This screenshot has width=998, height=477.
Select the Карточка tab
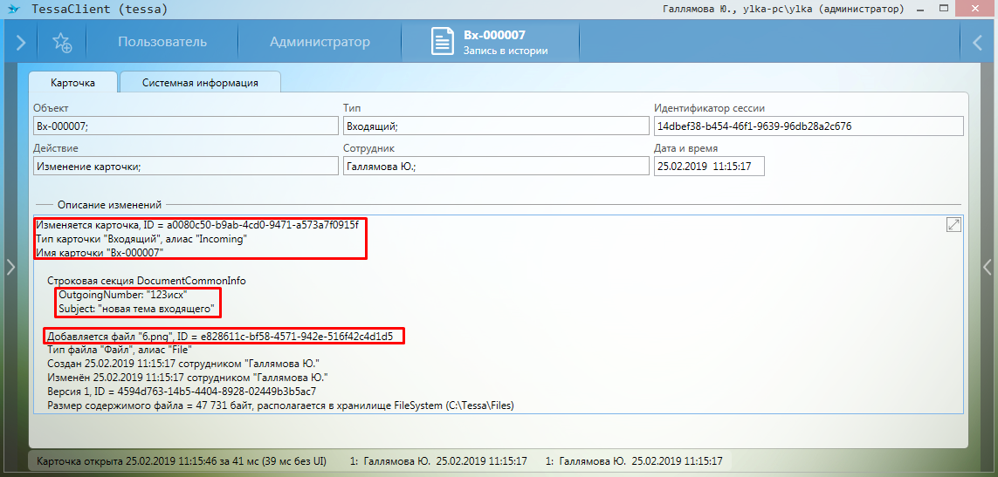(72, 83)
